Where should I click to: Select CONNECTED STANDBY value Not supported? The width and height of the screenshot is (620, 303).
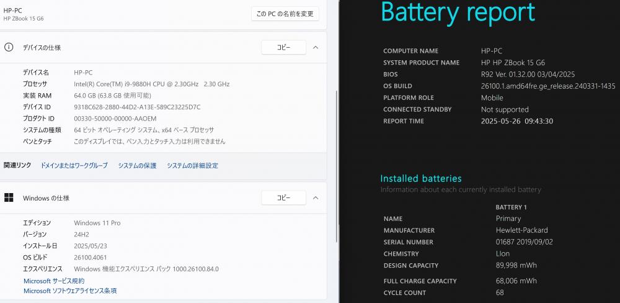pos(505,109)
